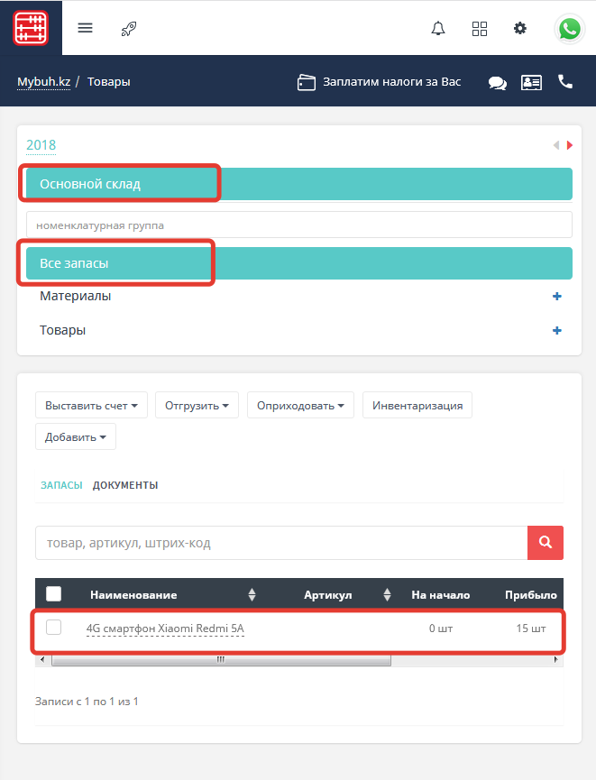The image size is (596, 780).
Task: Click the red search button
Action: pos(546,543)
